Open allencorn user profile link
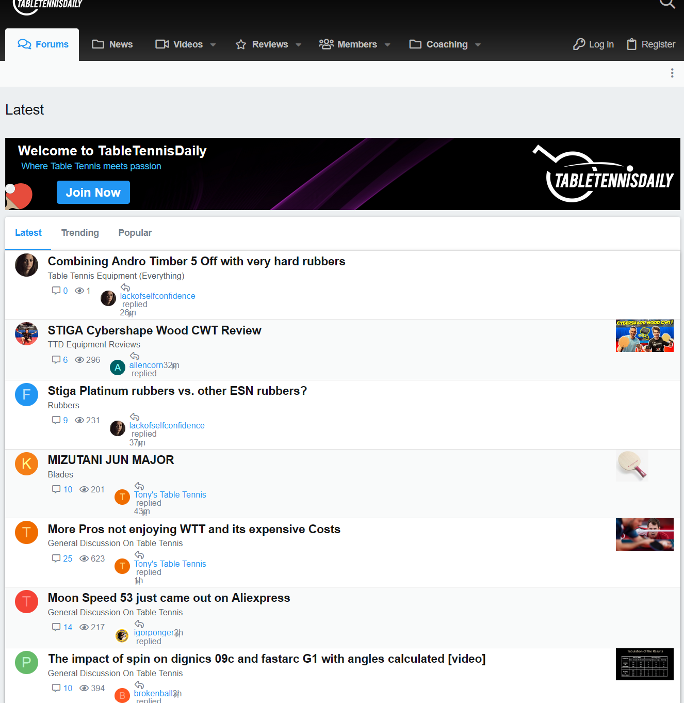 (146, 365)
